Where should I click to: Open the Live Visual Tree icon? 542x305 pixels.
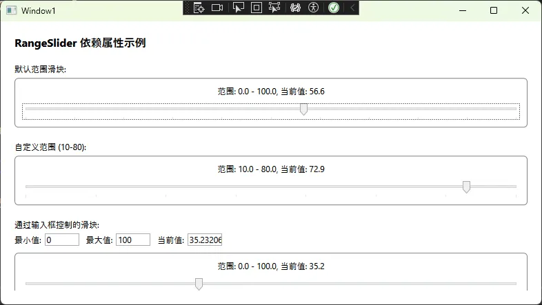(199, 8)
